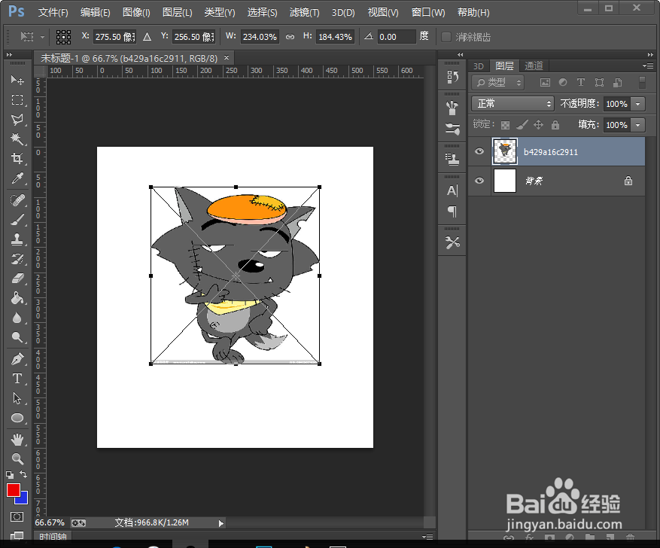The width and height of the screenshot is (660, 548).
Task: Select the Horizontal Type tool
Action: (17, 379)
